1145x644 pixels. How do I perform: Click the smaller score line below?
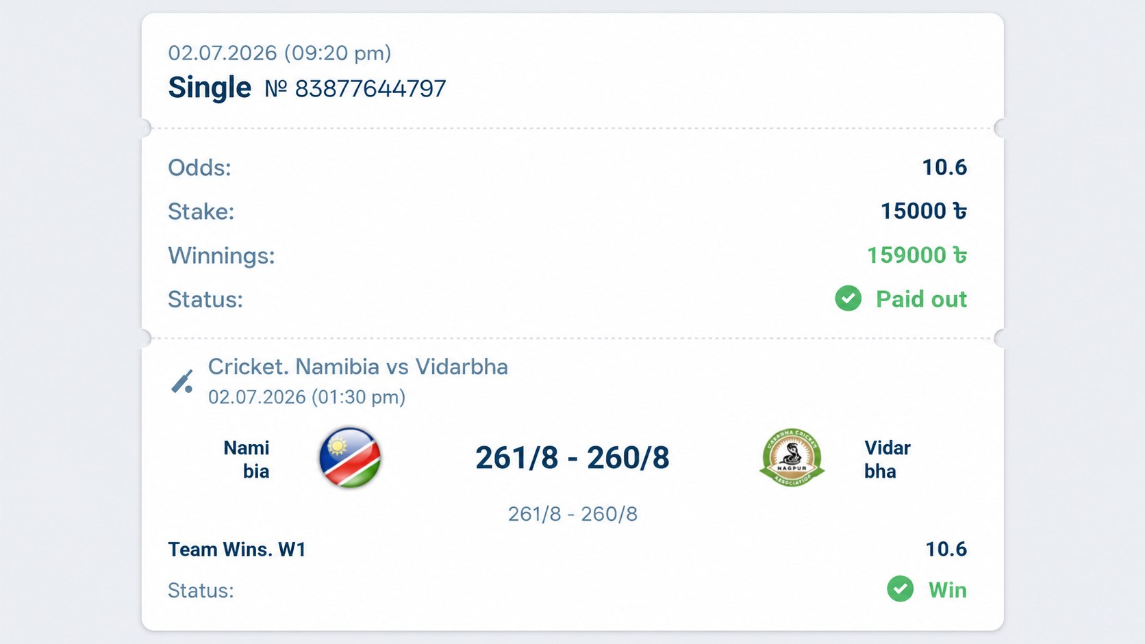point(572,514)
